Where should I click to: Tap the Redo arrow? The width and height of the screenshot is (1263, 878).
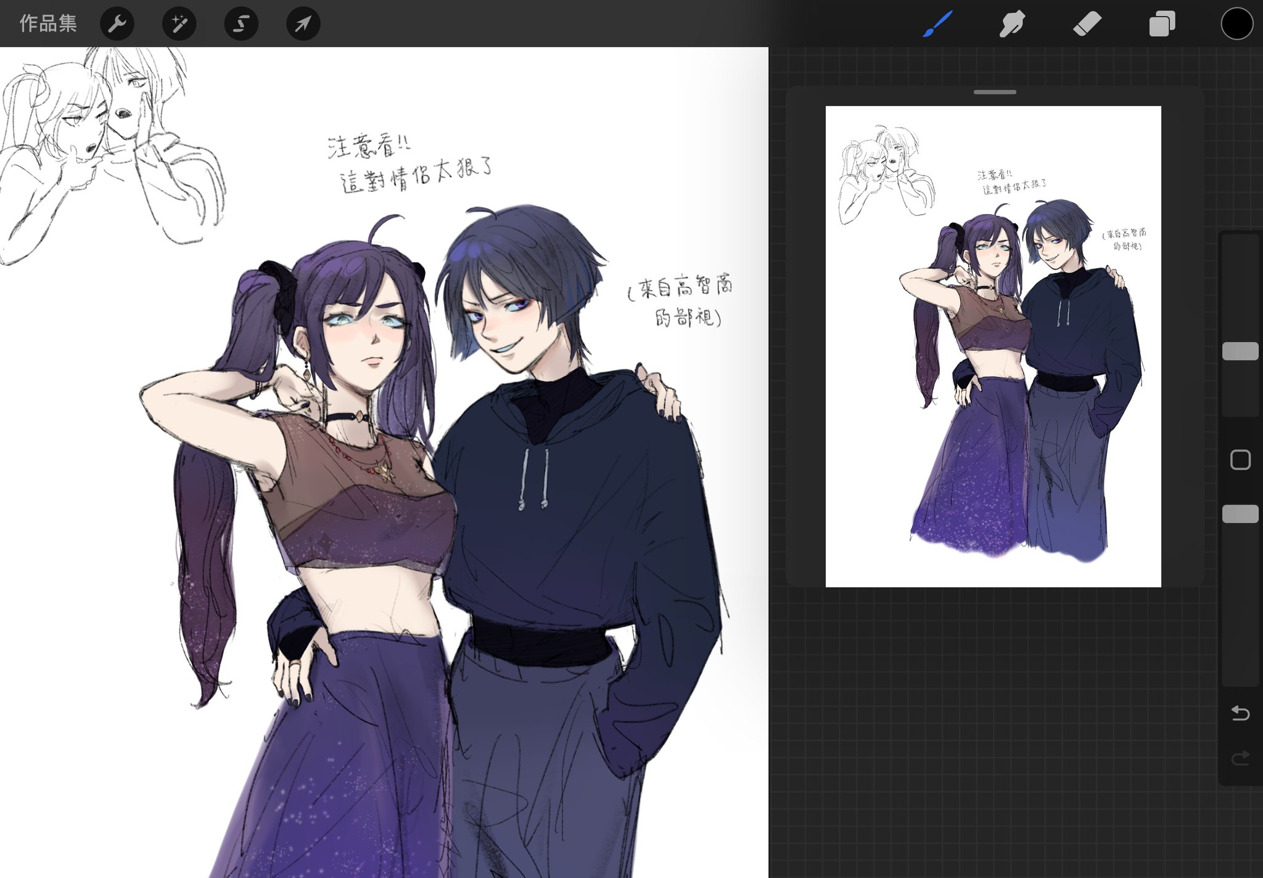(x=1240, y=758)
